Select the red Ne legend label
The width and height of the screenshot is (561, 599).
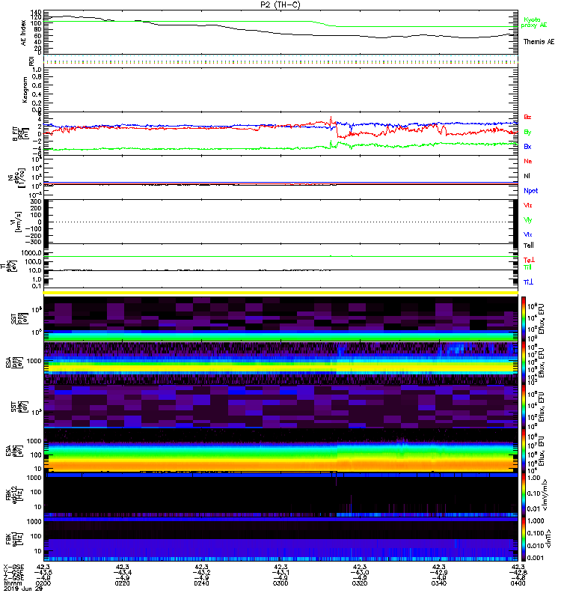pos(528,161)
